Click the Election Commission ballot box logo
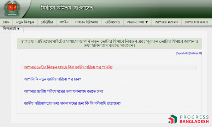 click(x=12, y=8)
